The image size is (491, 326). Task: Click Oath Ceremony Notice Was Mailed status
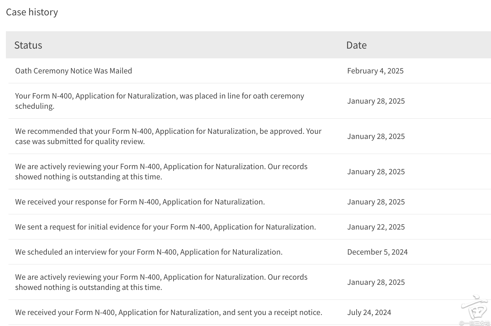tap(74, 71)
